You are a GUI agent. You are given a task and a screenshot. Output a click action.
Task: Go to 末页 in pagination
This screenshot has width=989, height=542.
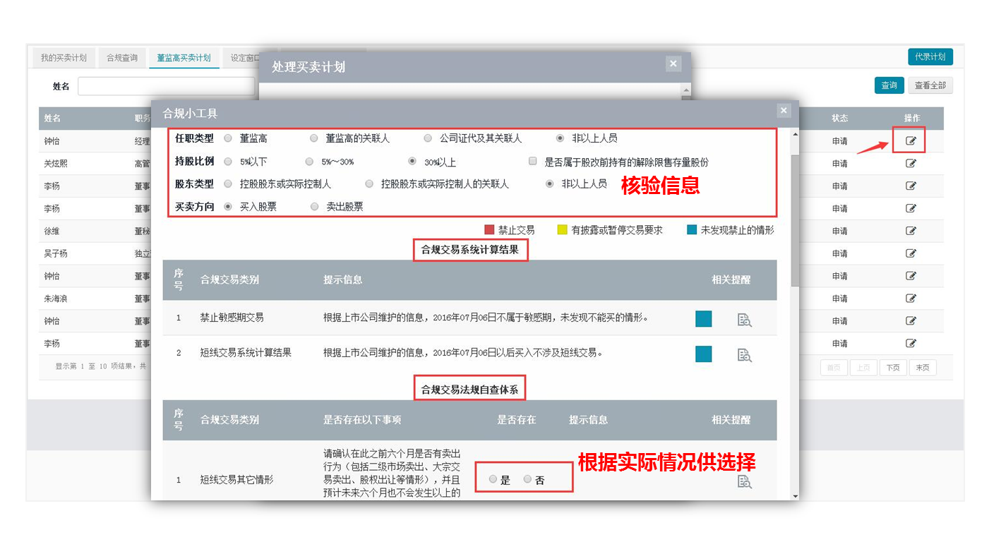point(923,368)
